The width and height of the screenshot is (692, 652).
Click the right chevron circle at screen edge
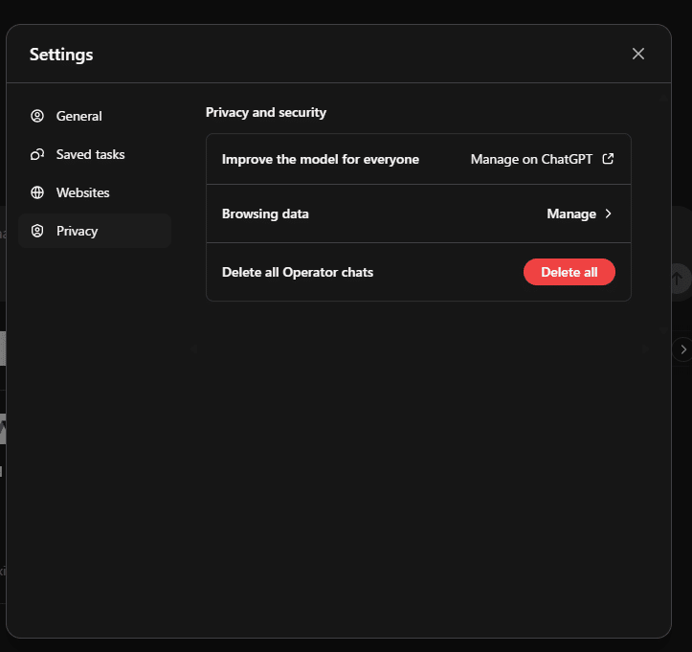click(682, 349)
